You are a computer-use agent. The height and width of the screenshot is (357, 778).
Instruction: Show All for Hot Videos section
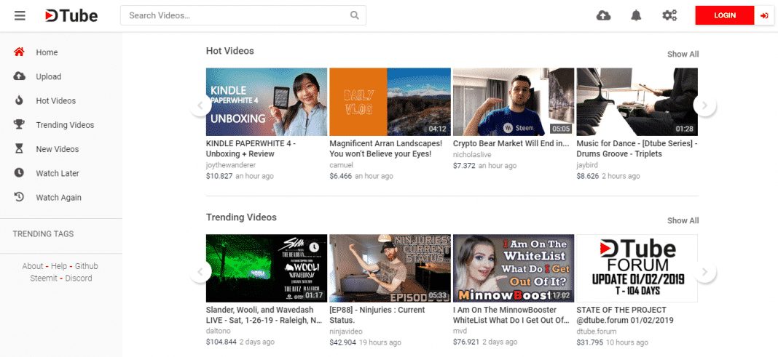click(683, 55)
